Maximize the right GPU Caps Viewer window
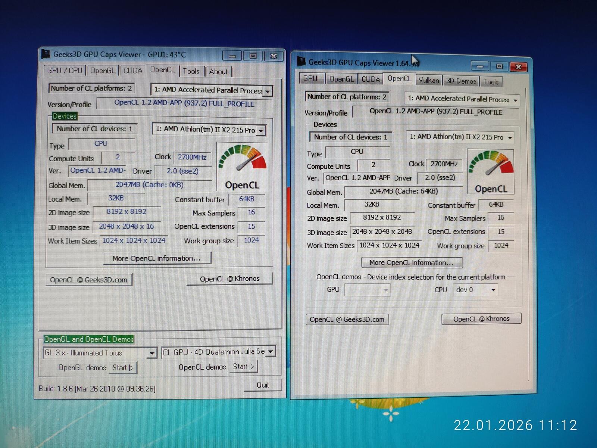Image resolution: width=597 pixels, height=448 pixels. [499, 66]
